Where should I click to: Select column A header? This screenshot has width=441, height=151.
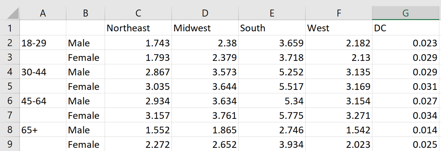43,13
